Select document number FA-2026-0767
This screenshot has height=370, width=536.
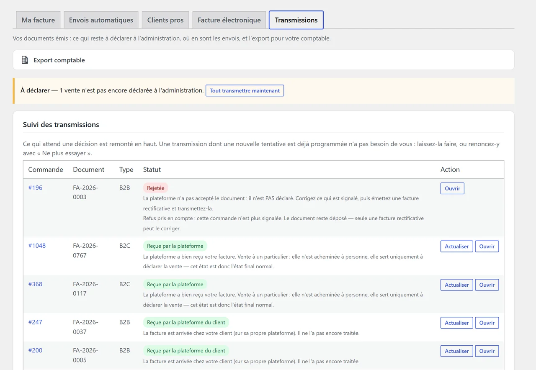[85, 250]
